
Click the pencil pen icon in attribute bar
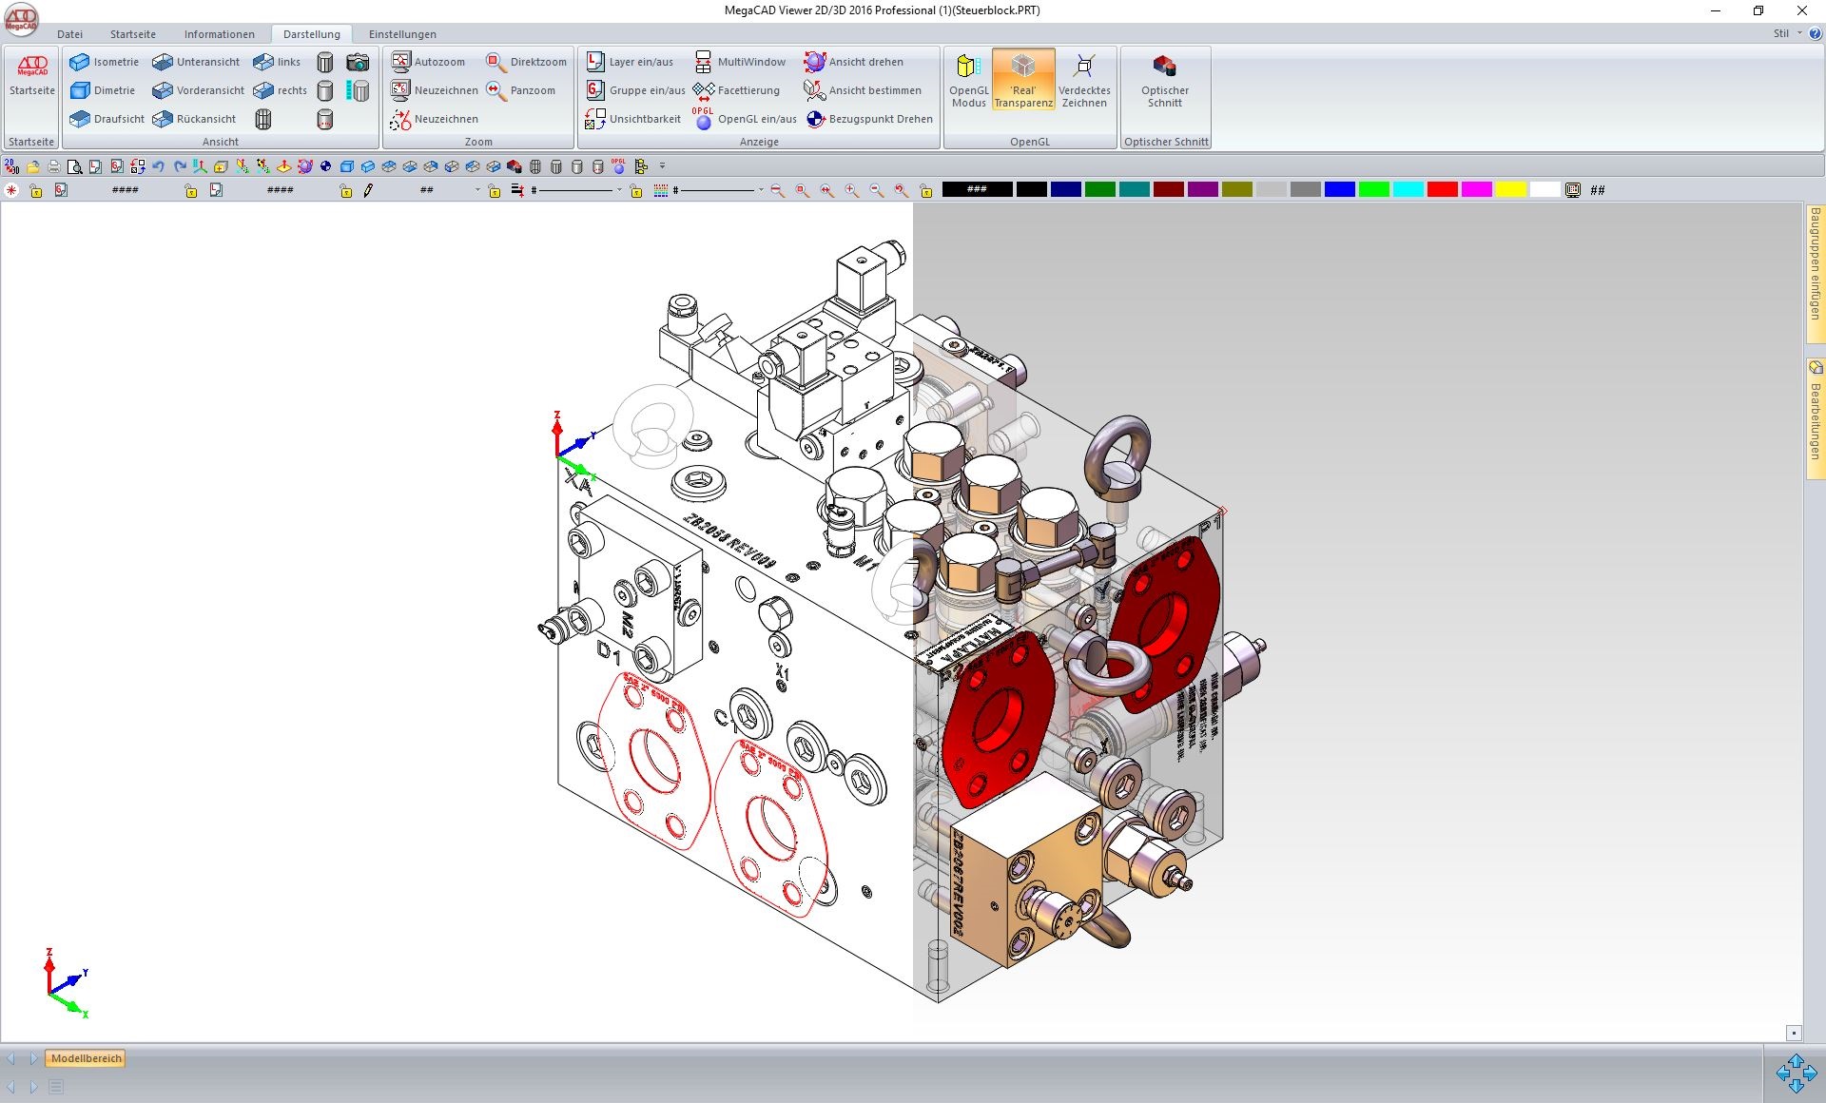tap(368, 190)
